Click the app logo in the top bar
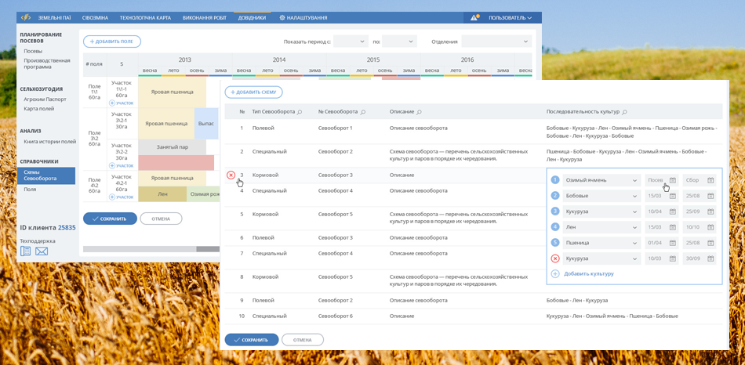 coord(26,17)
